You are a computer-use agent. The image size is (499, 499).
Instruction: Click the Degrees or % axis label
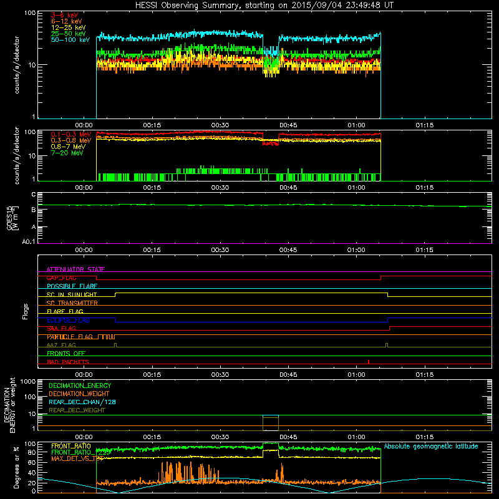16,468
